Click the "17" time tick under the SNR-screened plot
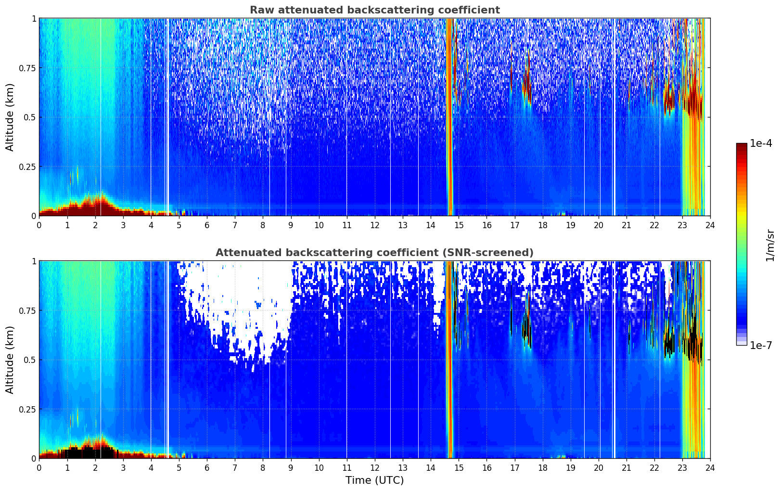Screen dimensions: 780x491 (514, 467)
